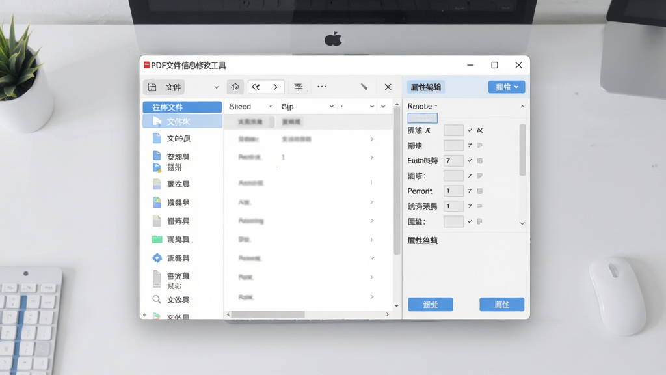Toggle the check mark in the Perrort row
The width and height of the screenshot is (666, 375).
(x=470, y=191)
